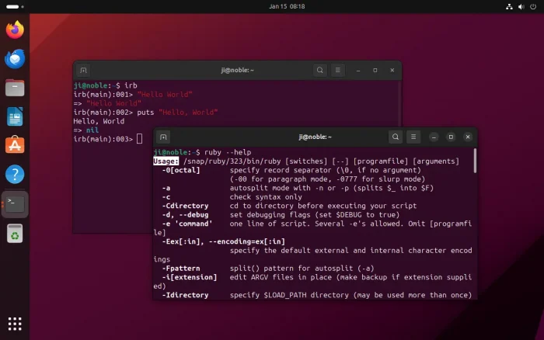Open Firefox from the dock

point(15,30)
